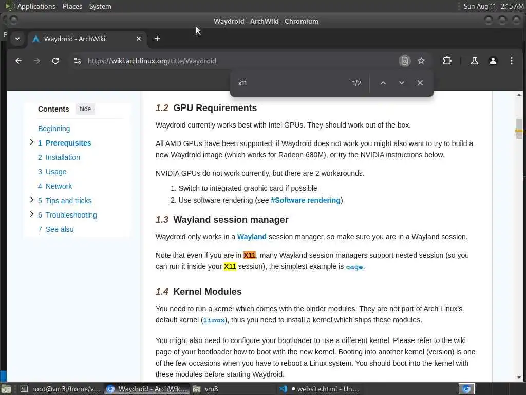Open a new browser tab
This screenshot has width=526, height=395.
[157, 39]
